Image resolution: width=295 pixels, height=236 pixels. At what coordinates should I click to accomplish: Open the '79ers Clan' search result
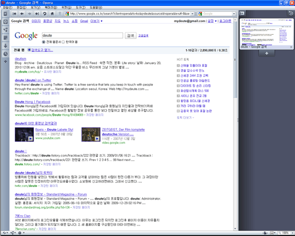22,216
